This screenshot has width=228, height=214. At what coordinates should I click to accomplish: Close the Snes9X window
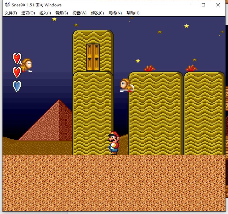coord(218,5)
